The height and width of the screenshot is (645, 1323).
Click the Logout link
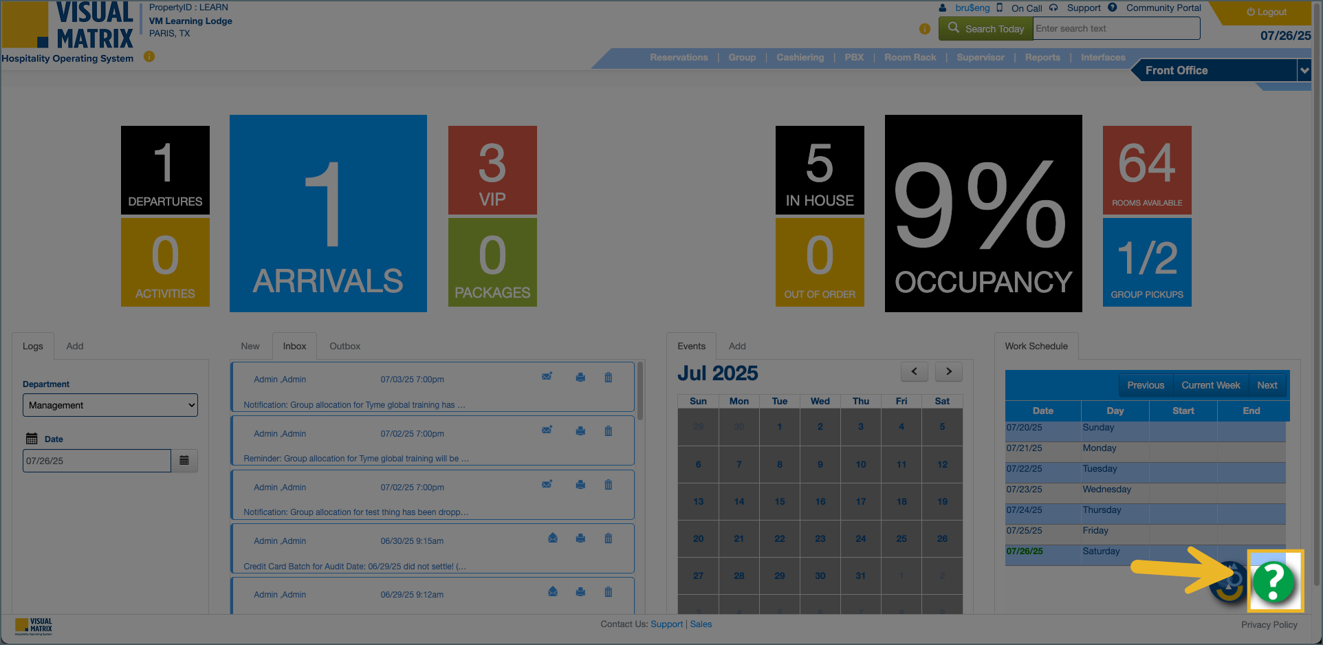click(1267, 12)
